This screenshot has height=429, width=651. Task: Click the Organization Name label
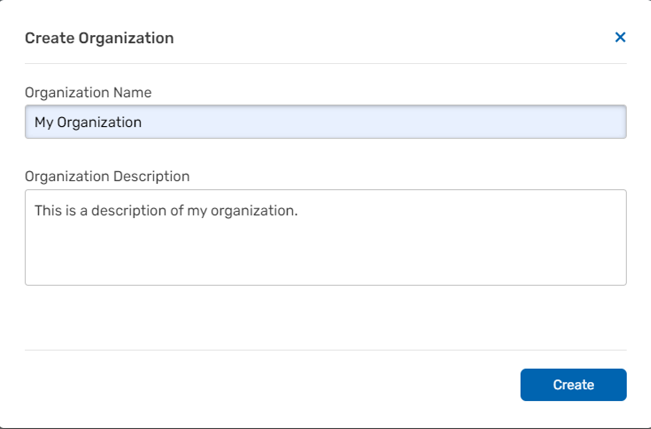pyautogui.click(x=88, y=93)
